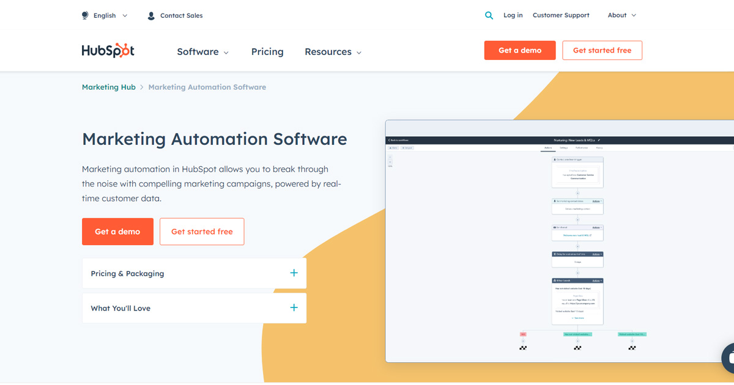Click the globe language icon
Image resolution: width=734 pixels, height=385 pixels.
[85, 16]
